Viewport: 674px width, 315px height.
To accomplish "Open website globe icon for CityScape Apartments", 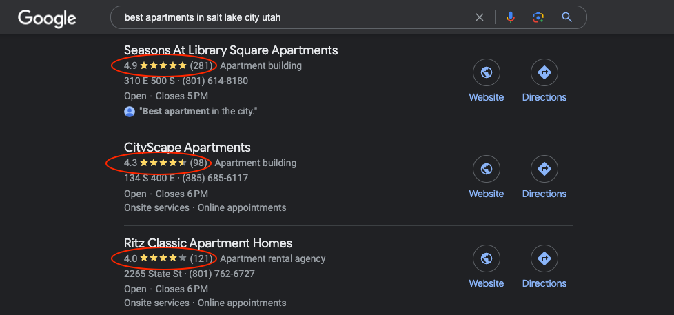I will tap(486, 169).
